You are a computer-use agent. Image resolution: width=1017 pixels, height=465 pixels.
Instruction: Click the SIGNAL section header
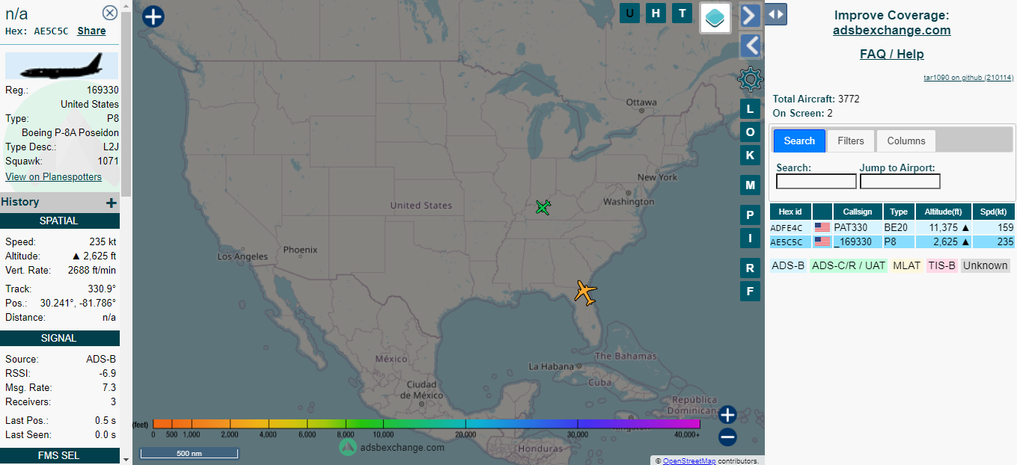pos(59,338)
